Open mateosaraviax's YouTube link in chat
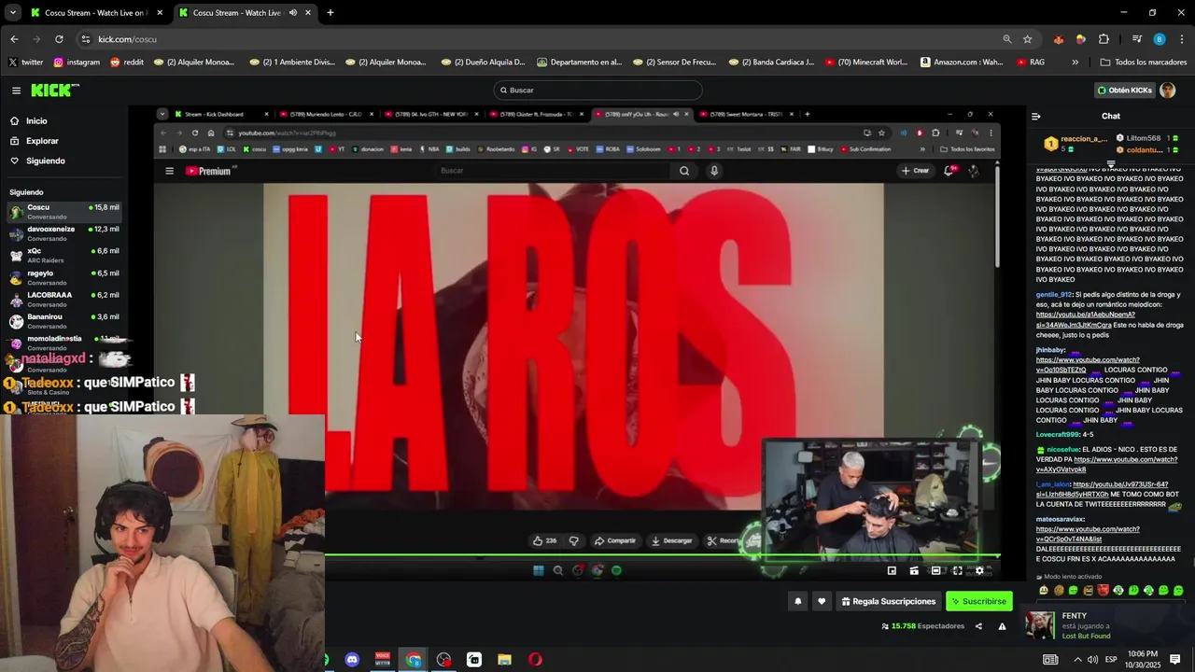This screenshot has width=1195, height=672. (x=1088, y=534)
